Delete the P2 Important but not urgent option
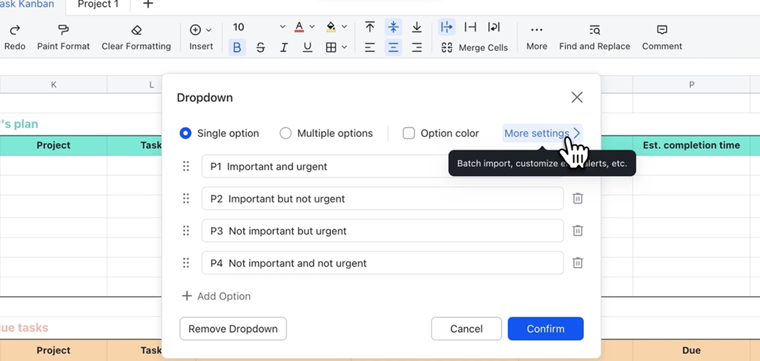The height and width of the screenshot is (361, 760). tap(578, 199)
